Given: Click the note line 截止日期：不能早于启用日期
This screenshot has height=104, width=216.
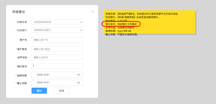Looking at the screenshot, I should coord(122,35).
